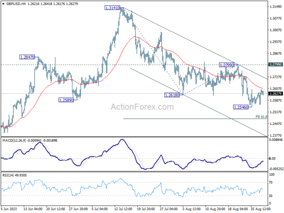Select the 1.26180 price label
284x213 pixels.
point(172,95)
